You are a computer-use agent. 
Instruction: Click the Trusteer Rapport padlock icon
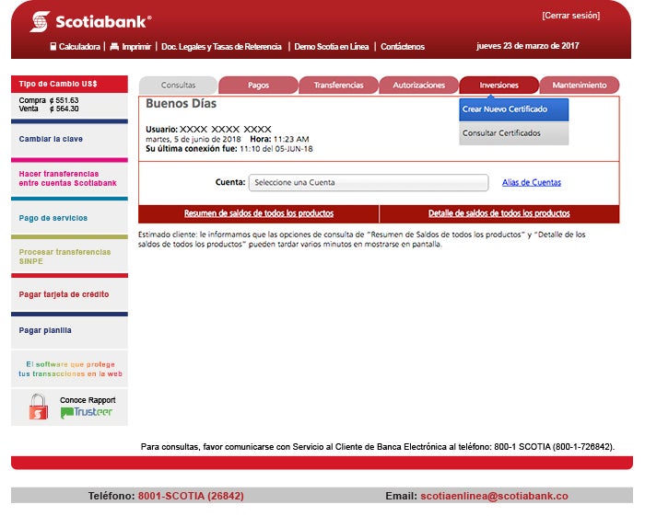point(38,407)
